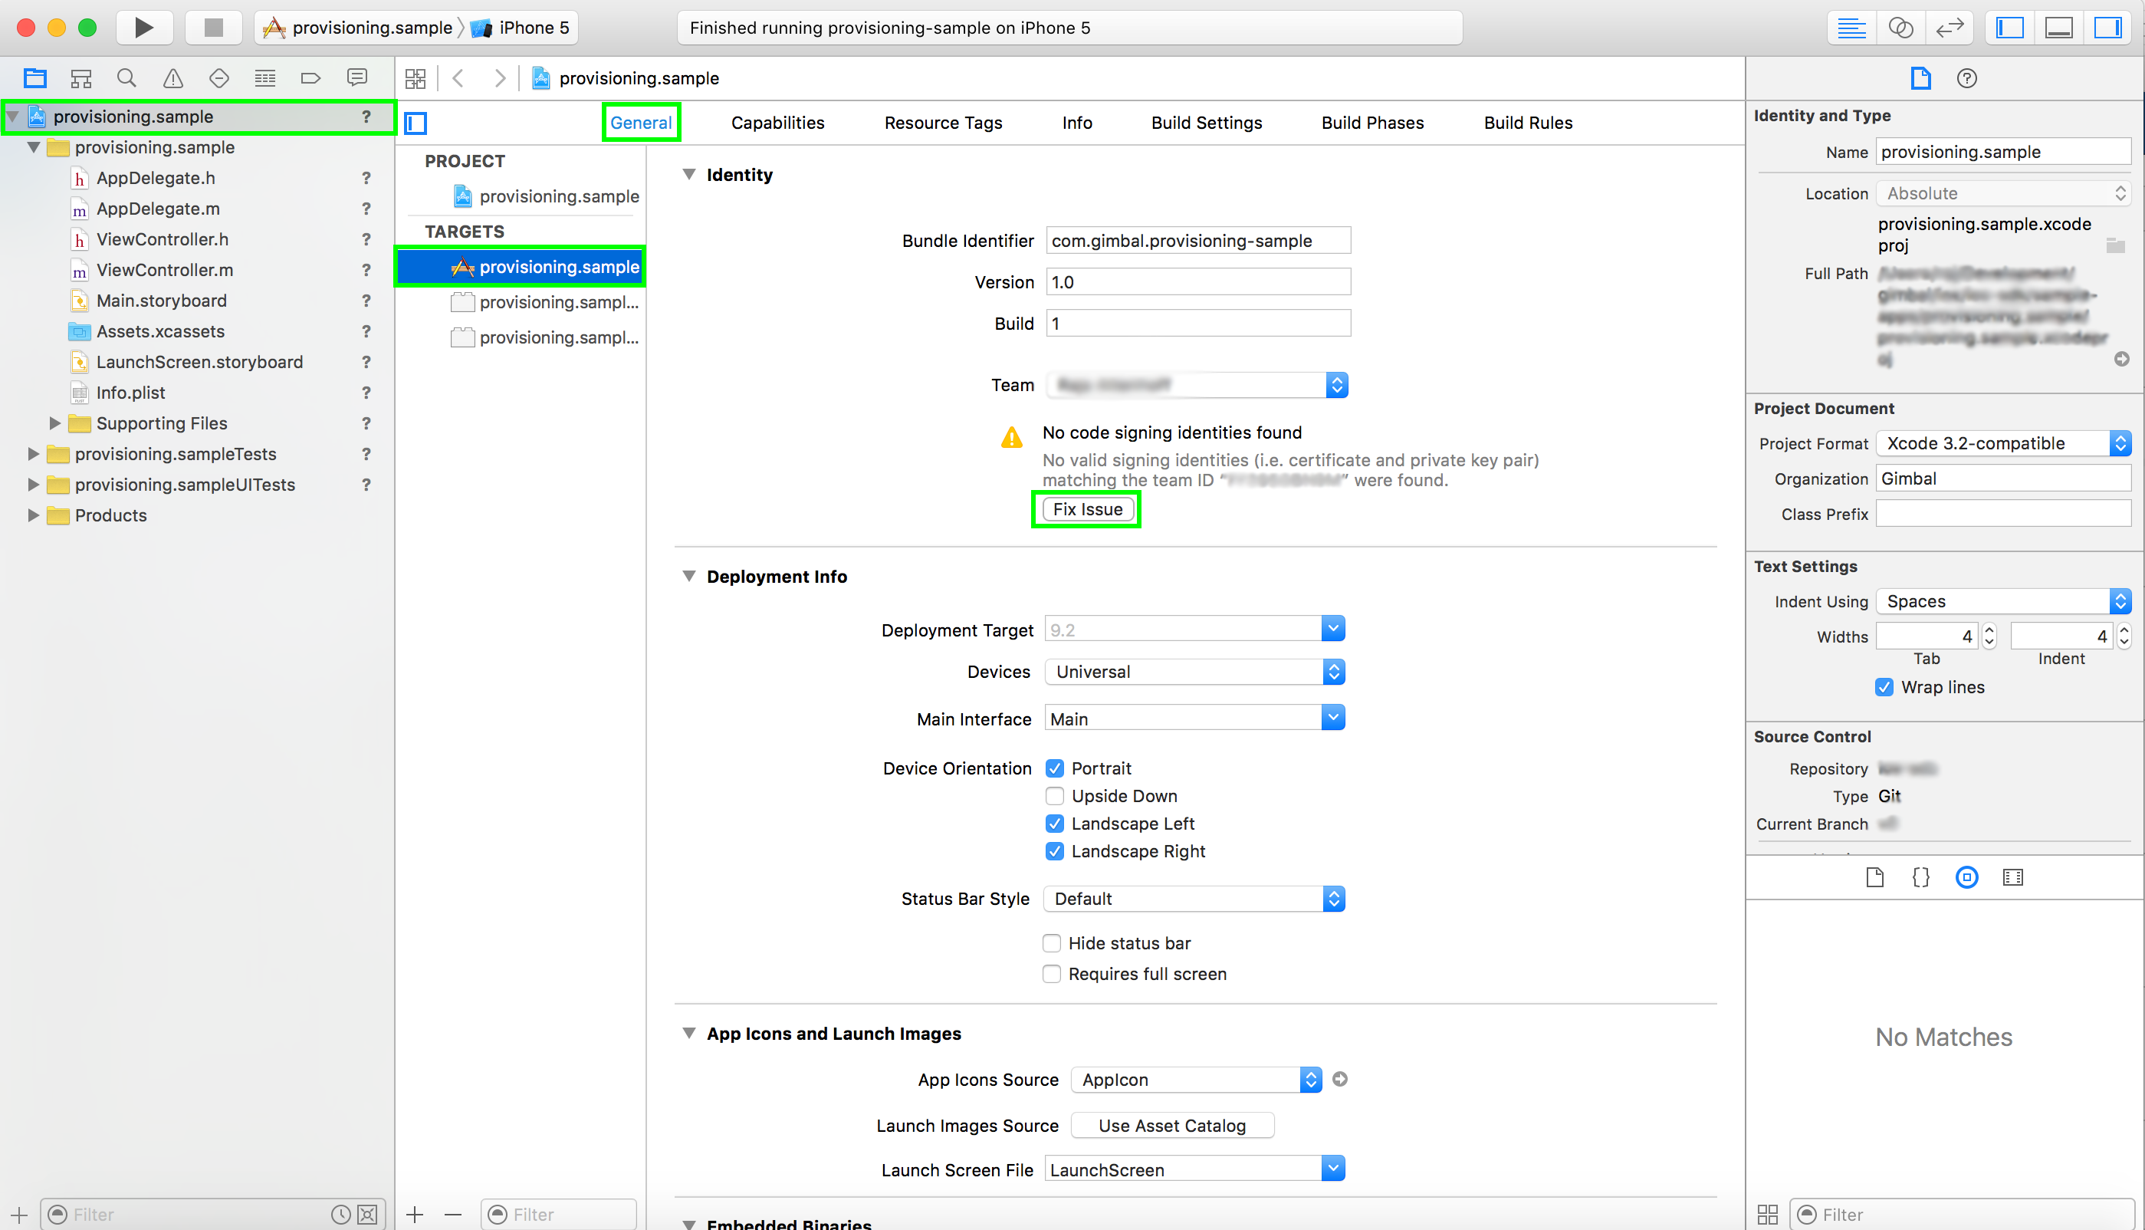The height and width of the screenshot is (1230, 2145).
Task: Switch to the Standard editor
Action: point(1851,28)
